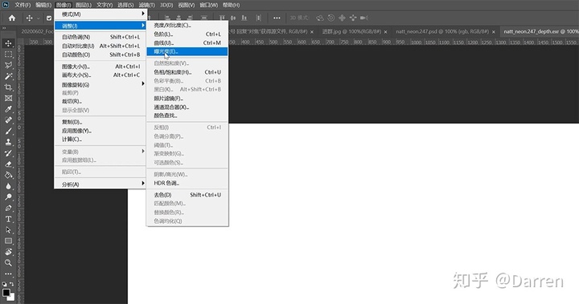Open the 滤镜(T) menu
This screenshot has height=304, width=579.
[146, 5]
